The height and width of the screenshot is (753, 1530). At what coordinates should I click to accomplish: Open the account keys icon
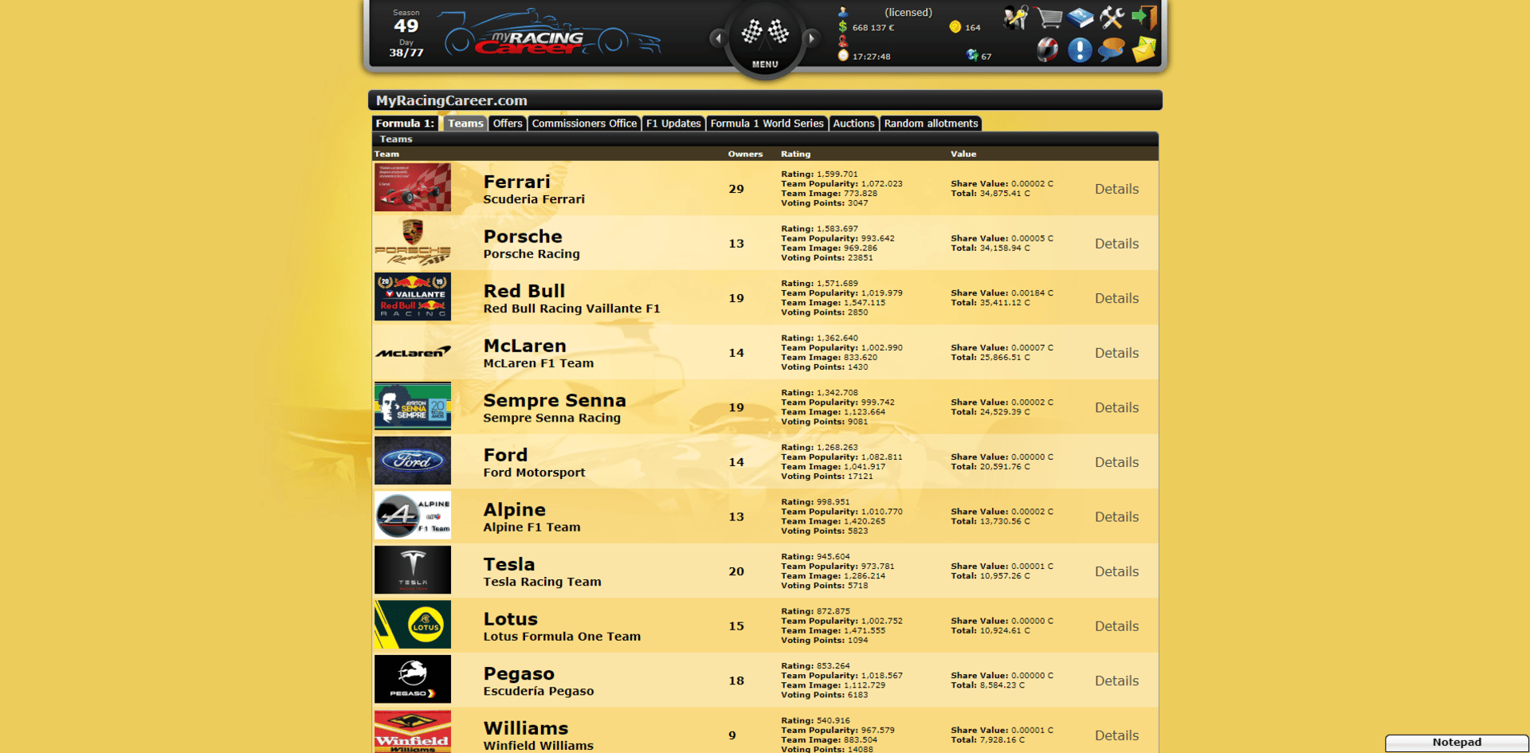(1016, 18)
